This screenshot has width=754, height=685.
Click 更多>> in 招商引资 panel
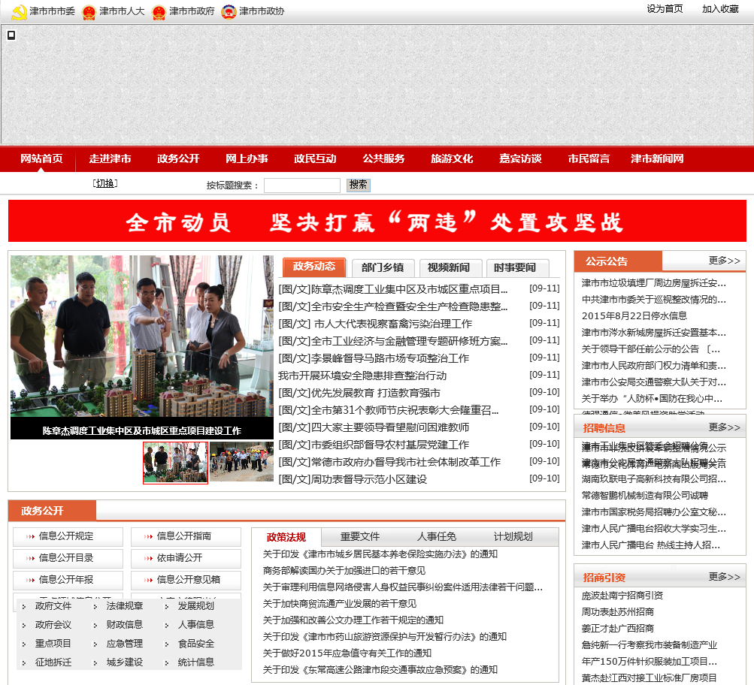coord(724,576)
